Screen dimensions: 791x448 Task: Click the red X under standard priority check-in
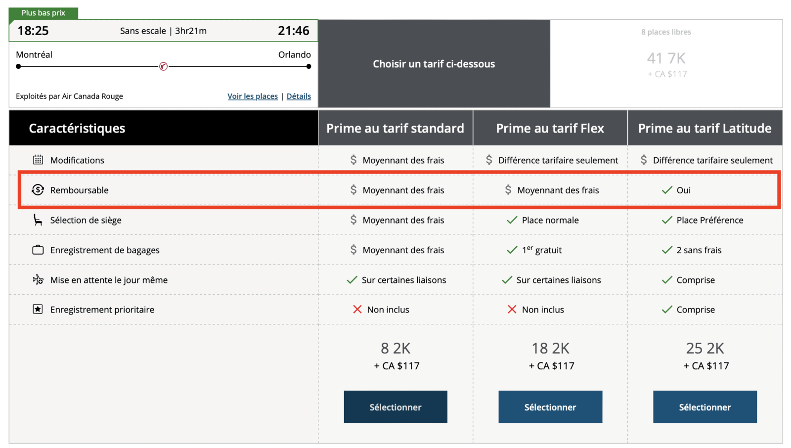coord(357,310)
